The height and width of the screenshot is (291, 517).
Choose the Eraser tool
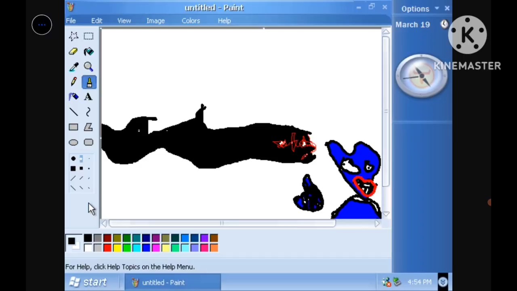point(73,52)
